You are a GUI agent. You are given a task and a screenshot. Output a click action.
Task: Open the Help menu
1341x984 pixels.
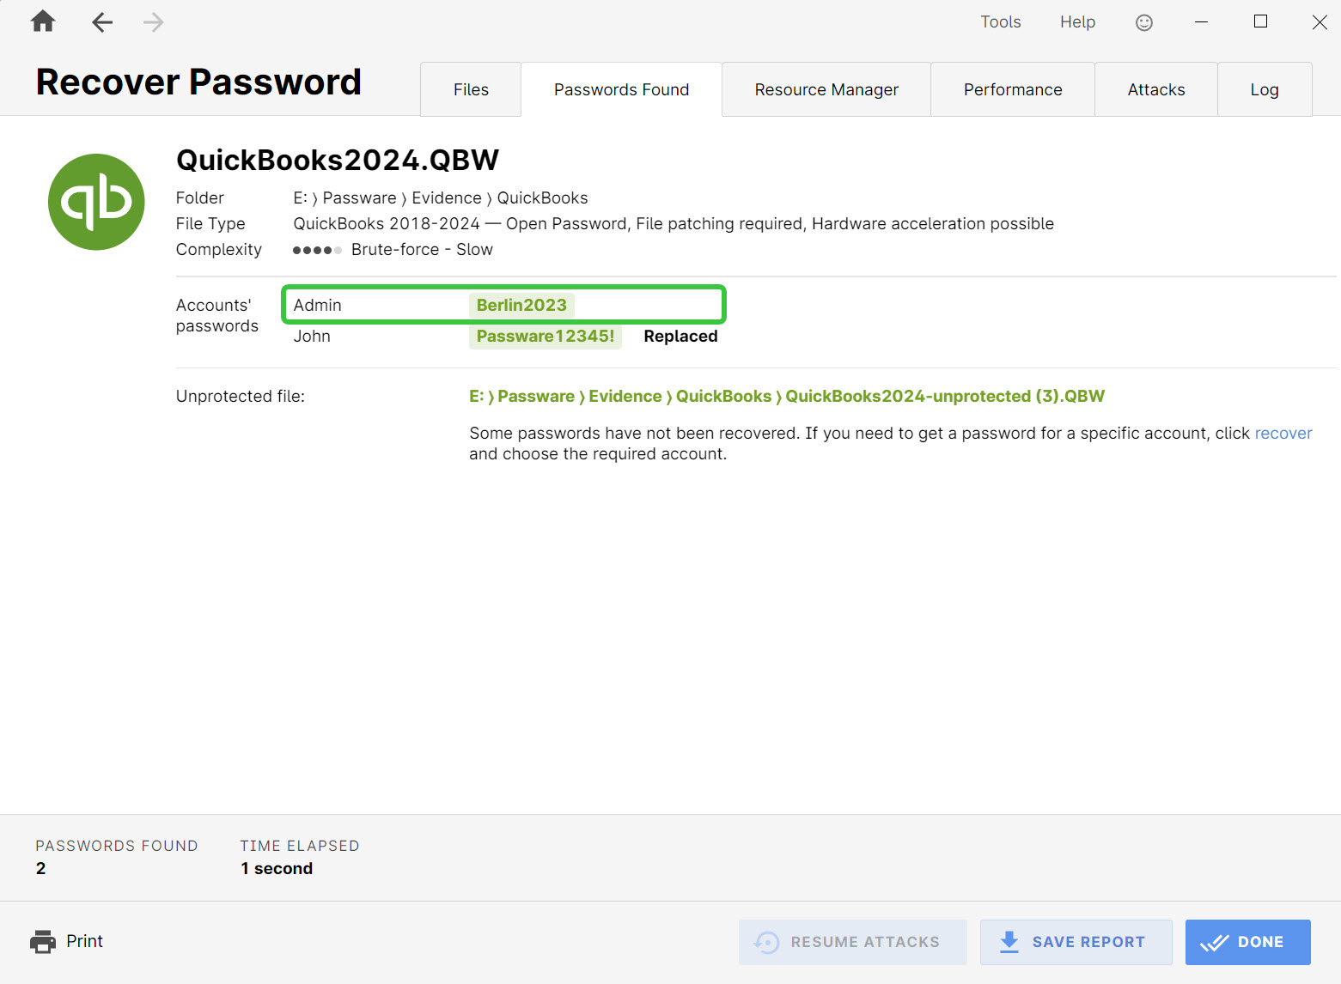pos(1076,21)
